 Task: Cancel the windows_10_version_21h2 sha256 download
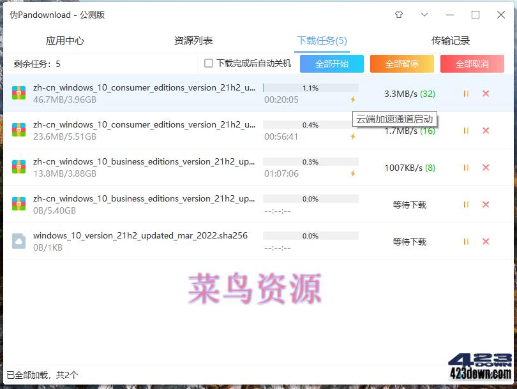point(485,242)
